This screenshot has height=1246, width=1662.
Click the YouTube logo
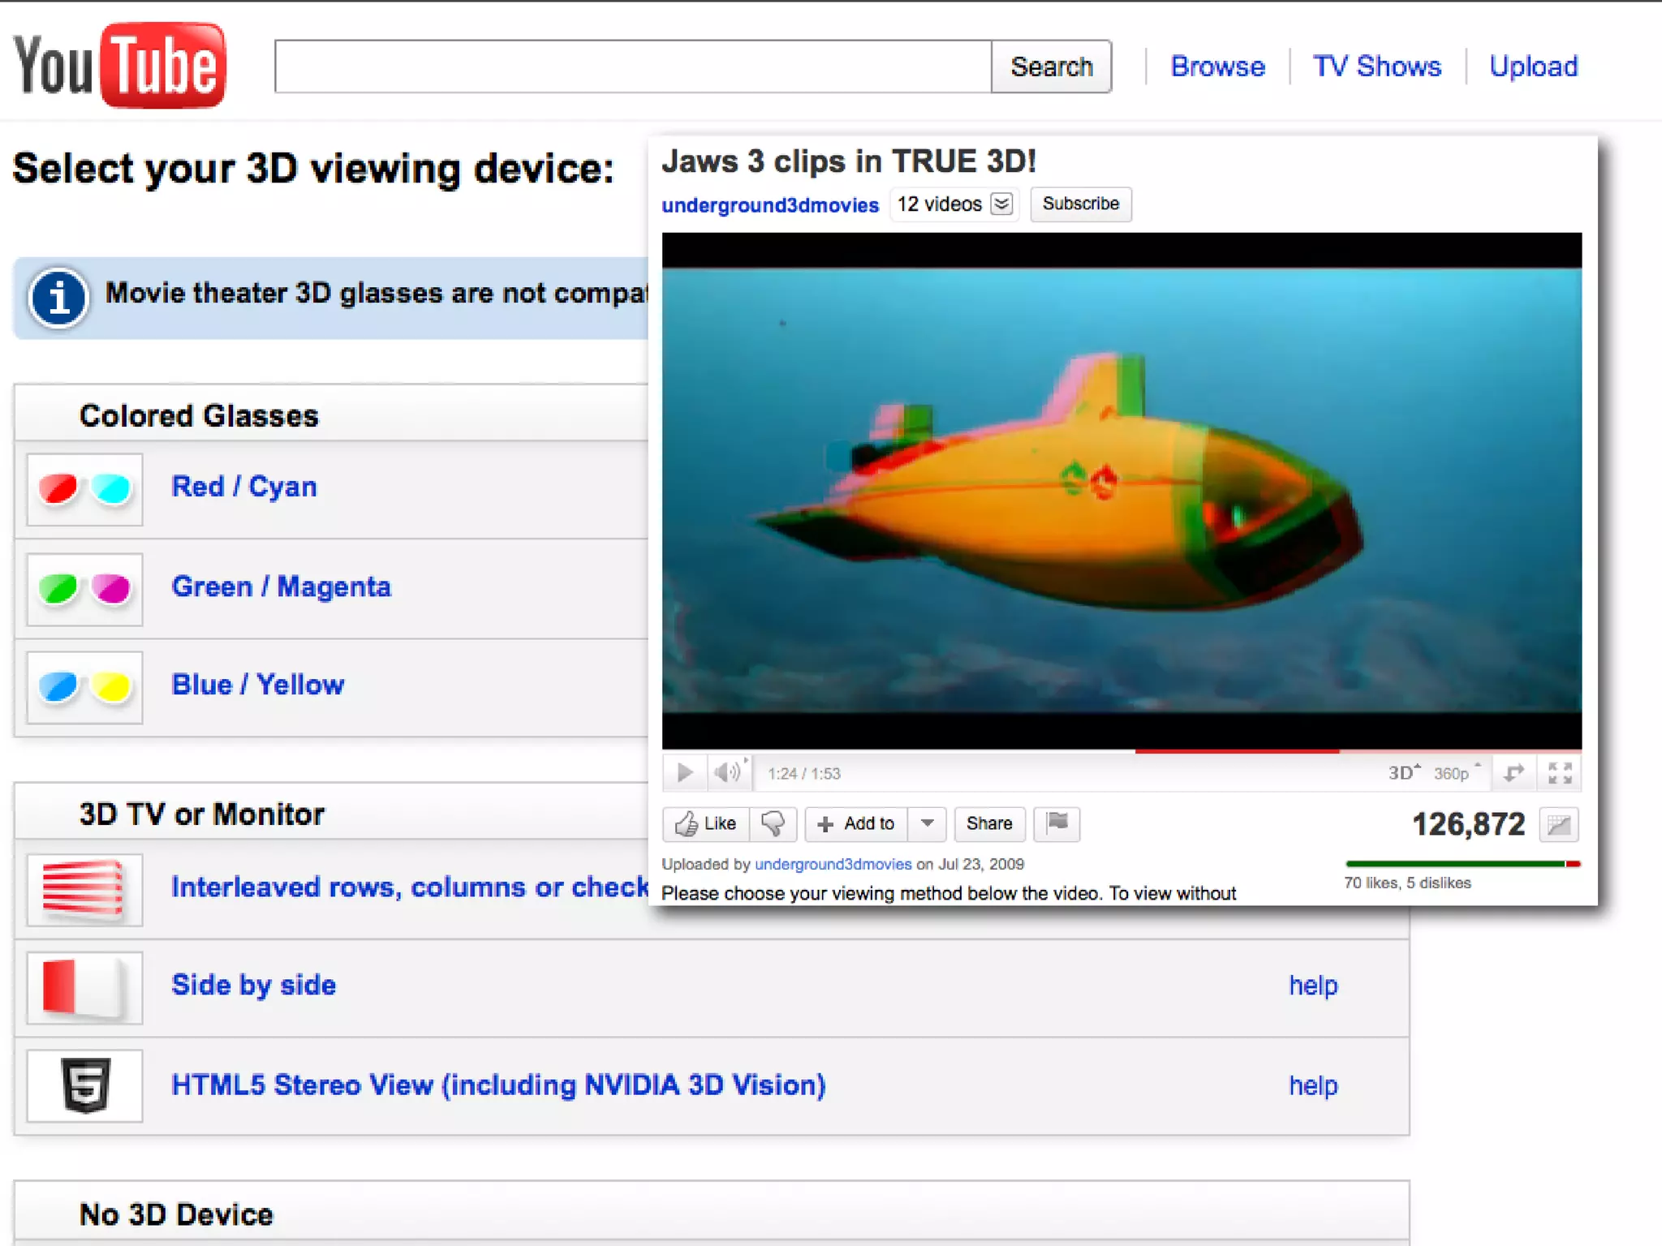[x=119, y=65]
